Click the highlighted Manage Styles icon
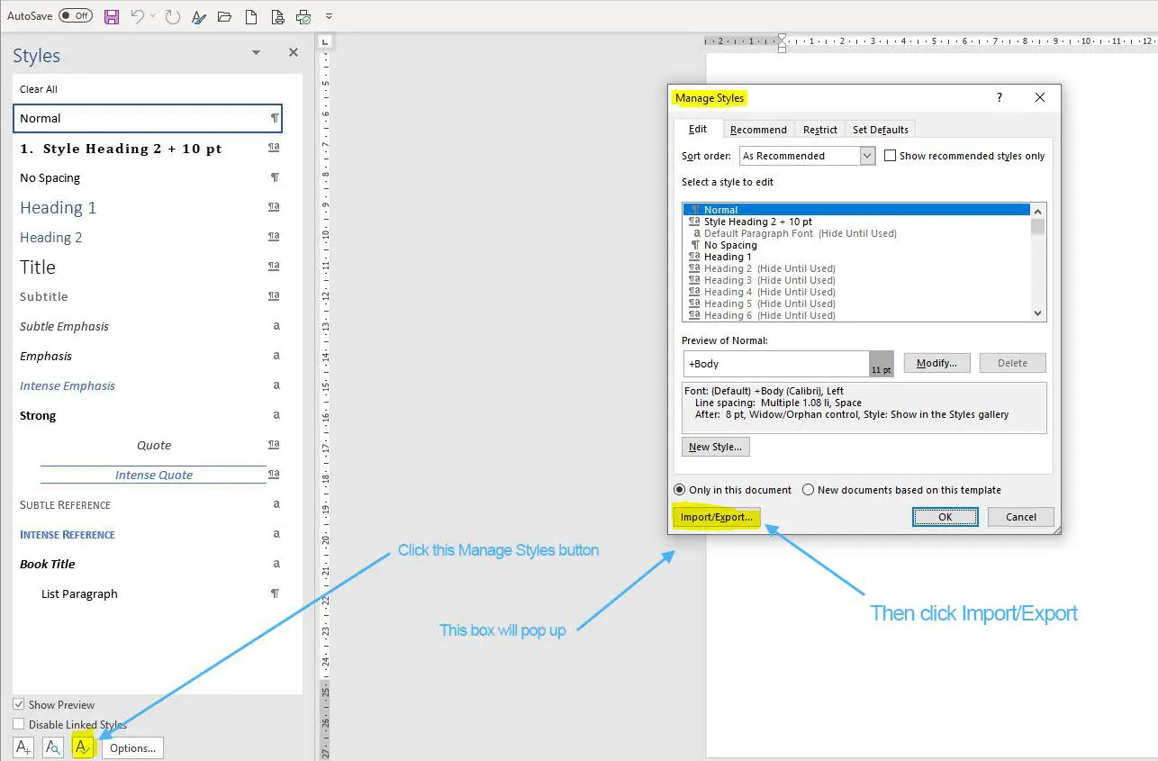 [82, 747]
